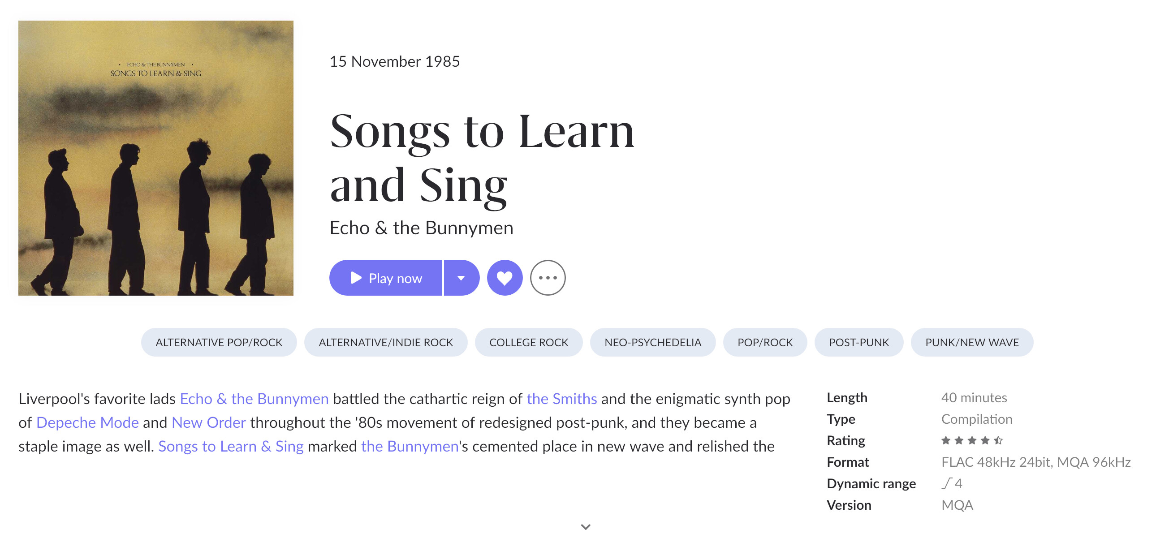The image size is (1156, 538).
Task: Click the Play now button
Action: [x=386, y=278]
